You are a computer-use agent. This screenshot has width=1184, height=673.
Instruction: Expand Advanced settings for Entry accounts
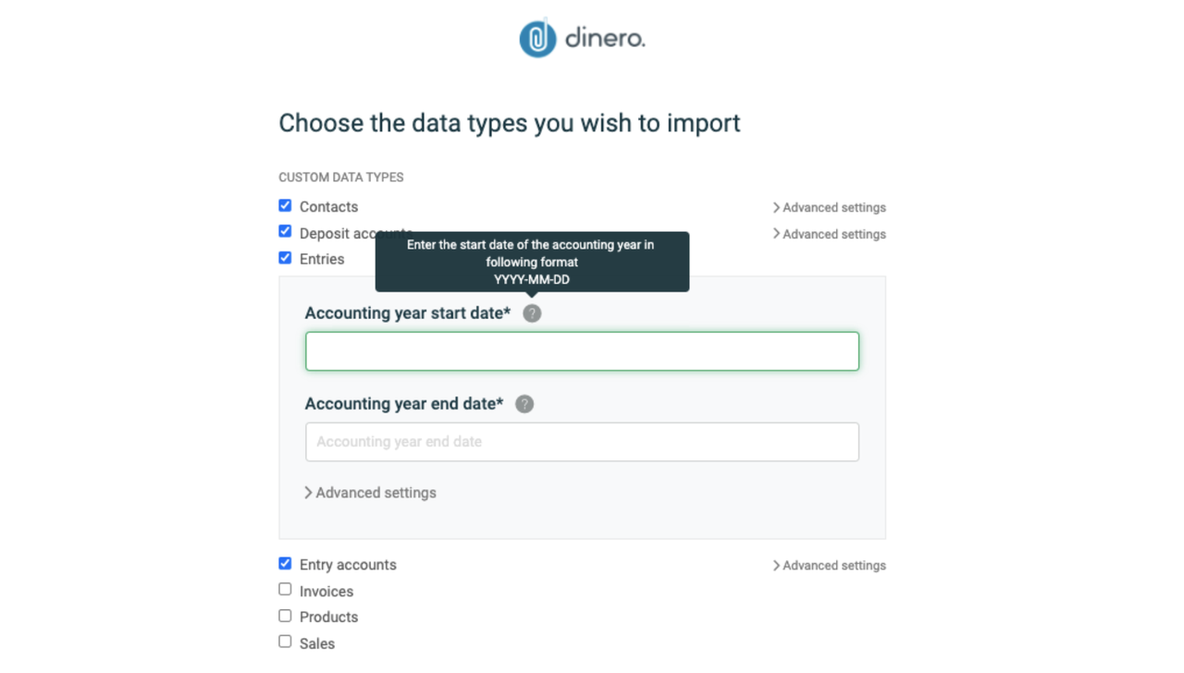(x=829, y=566)
